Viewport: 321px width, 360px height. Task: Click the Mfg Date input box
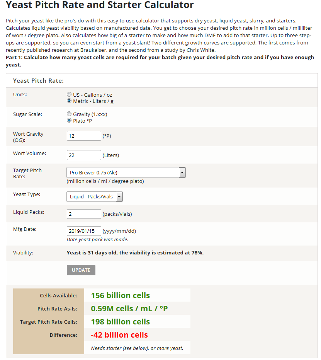tap(84, 231)
